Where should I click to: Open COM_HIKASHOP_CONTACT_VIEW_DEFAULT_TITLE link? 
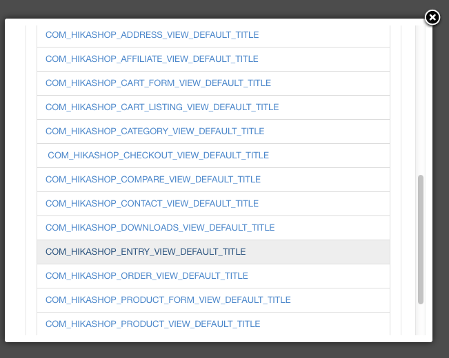tap(152, 203)
